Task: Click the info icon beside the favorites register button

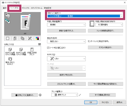Action: click(40, 95)
